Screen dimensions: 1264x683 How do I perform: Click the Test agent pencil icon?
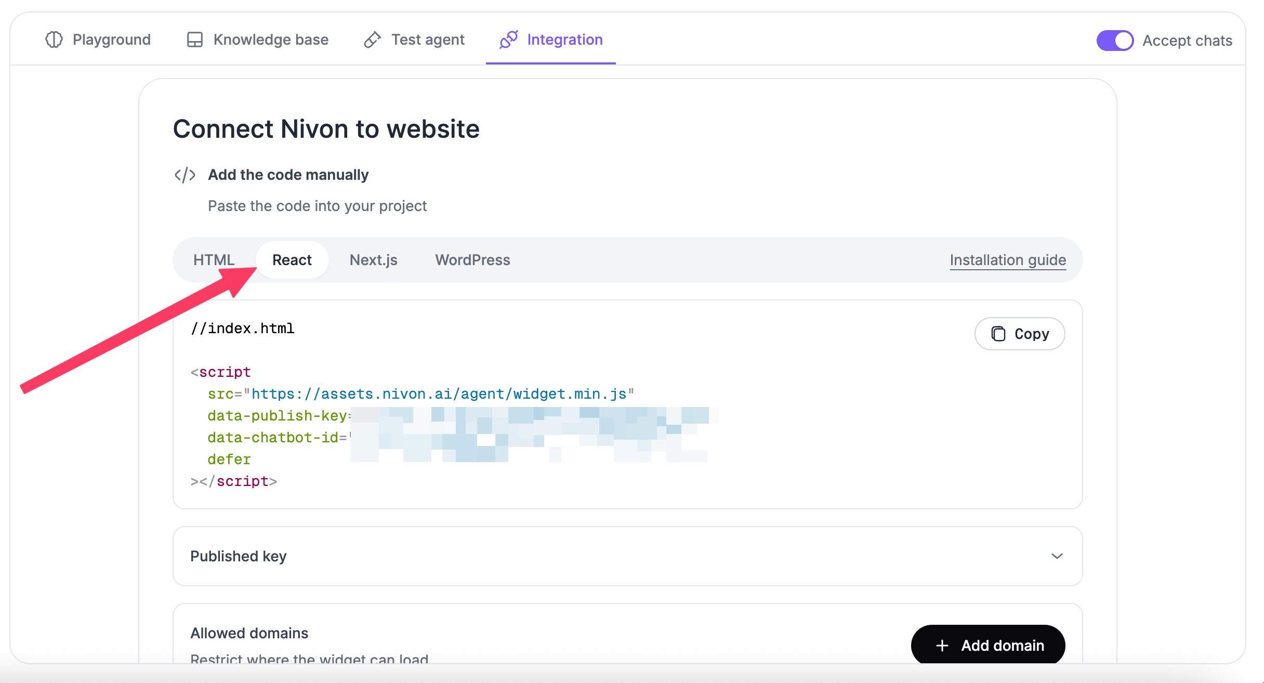373,40
